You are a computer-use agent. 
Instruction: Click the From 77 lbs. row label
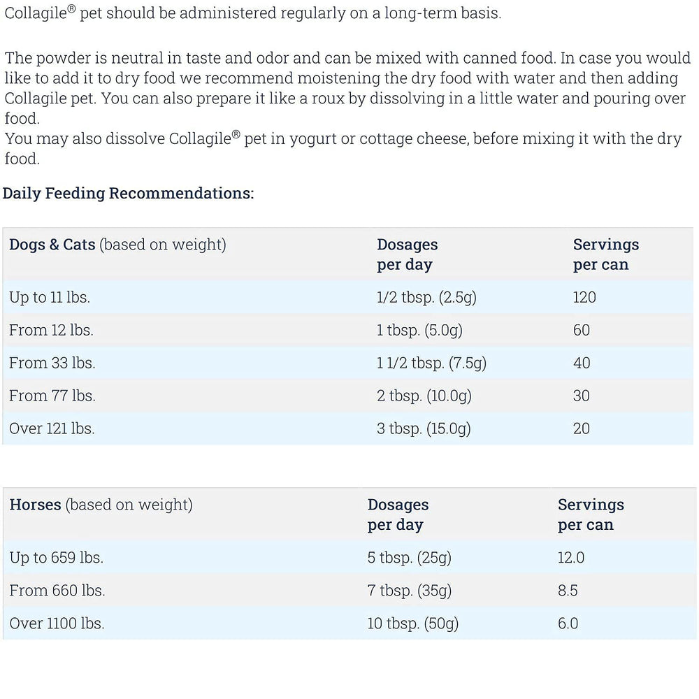52,396
